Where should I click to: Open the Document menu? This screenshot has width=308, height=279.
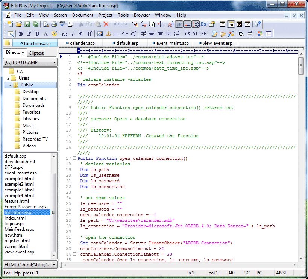click(82, 15)
